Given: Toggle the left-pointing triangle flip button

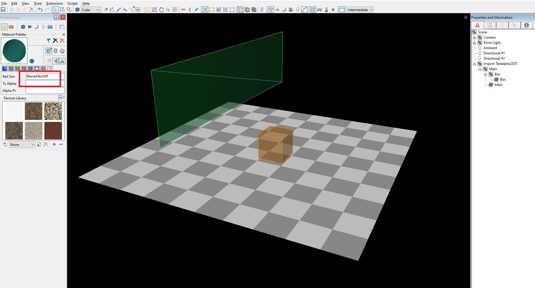Looking at the screenshot, I should point(56,61).
